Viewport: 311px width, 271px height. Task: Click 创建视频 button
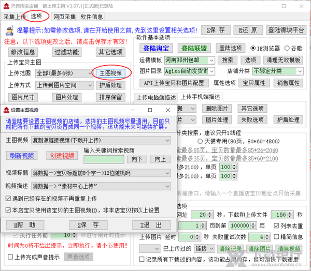point(62,156)
